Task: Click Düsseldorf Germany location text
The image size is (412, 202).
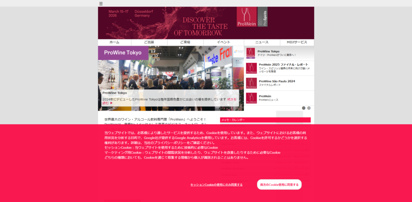Action: pos(144,13)
